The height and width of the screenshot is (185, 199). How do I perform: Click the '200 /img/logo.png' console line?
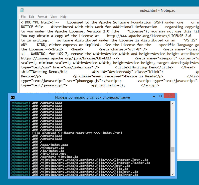click(x=38, y=154)
